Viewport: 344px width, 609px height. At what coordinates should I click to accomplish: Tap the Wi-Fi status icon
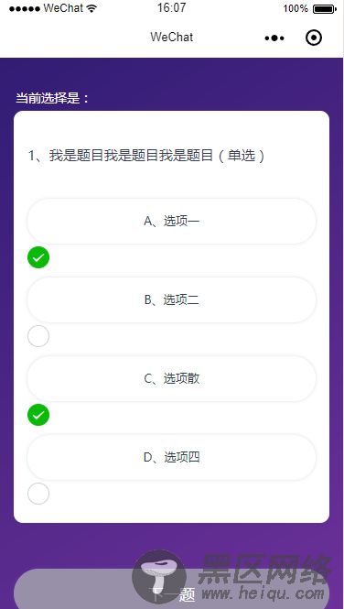(91, 8)
